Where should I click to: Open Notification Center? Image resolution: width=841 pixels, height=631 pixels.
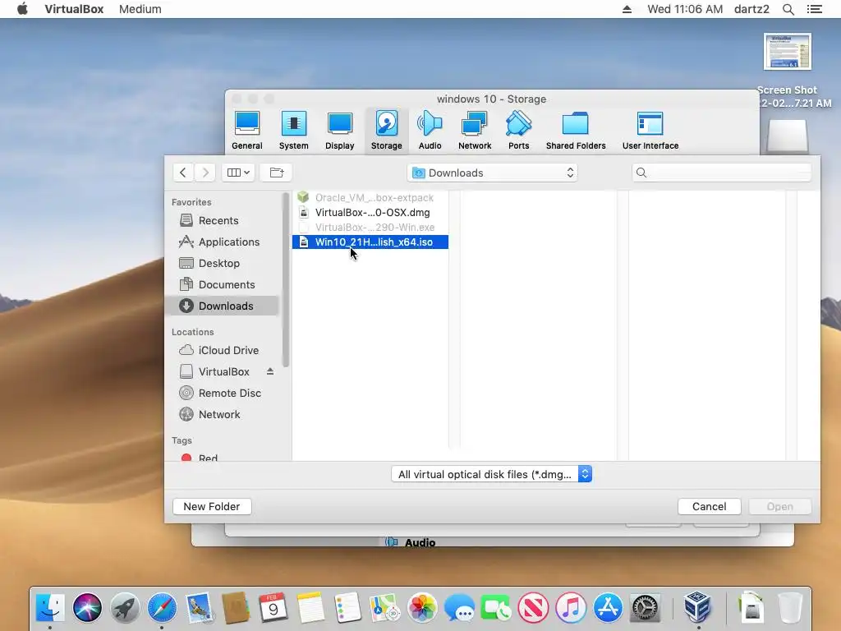click(x=814, y=9)
